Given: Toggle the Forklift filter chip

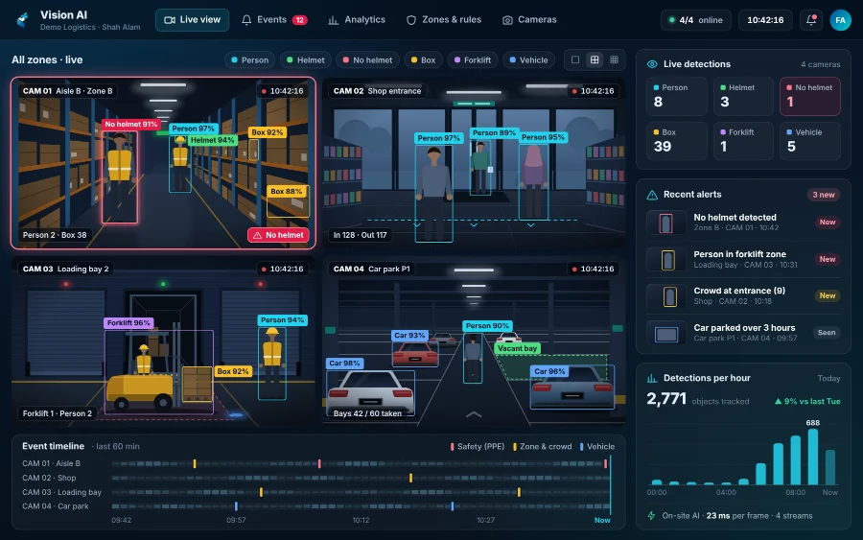Looking at the screenshot, I should tap(472, 60).
